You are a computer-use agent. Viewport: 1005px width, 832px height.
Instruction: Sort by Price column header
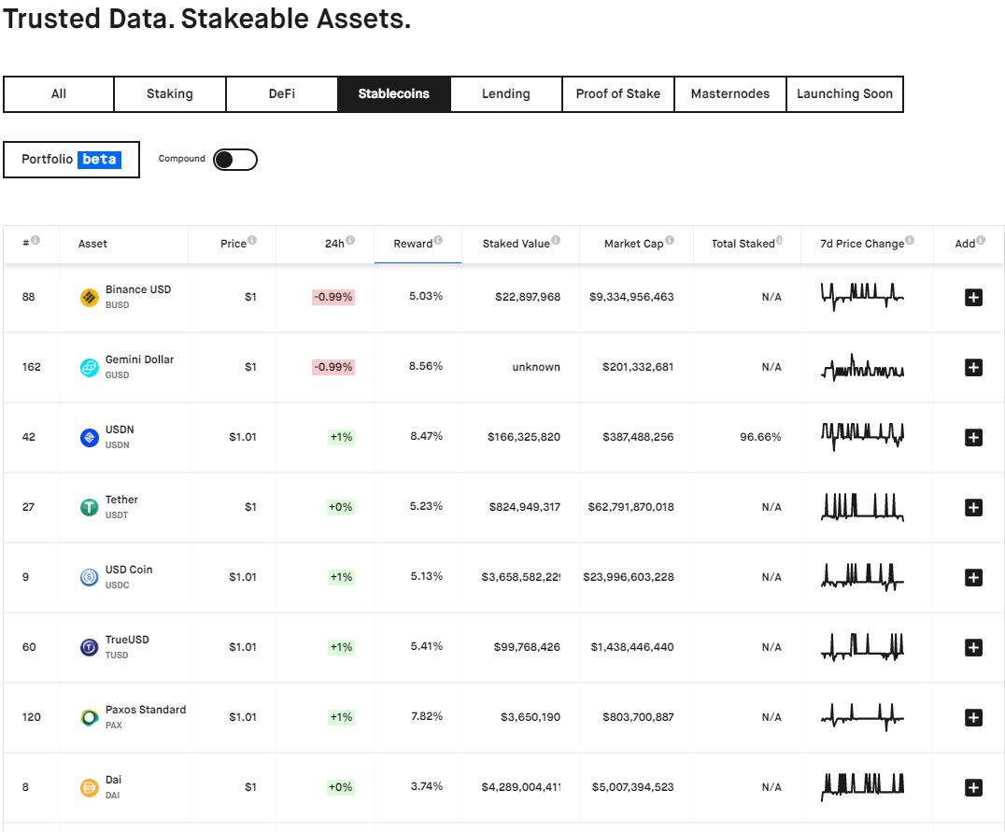click(x=234, y=244)
